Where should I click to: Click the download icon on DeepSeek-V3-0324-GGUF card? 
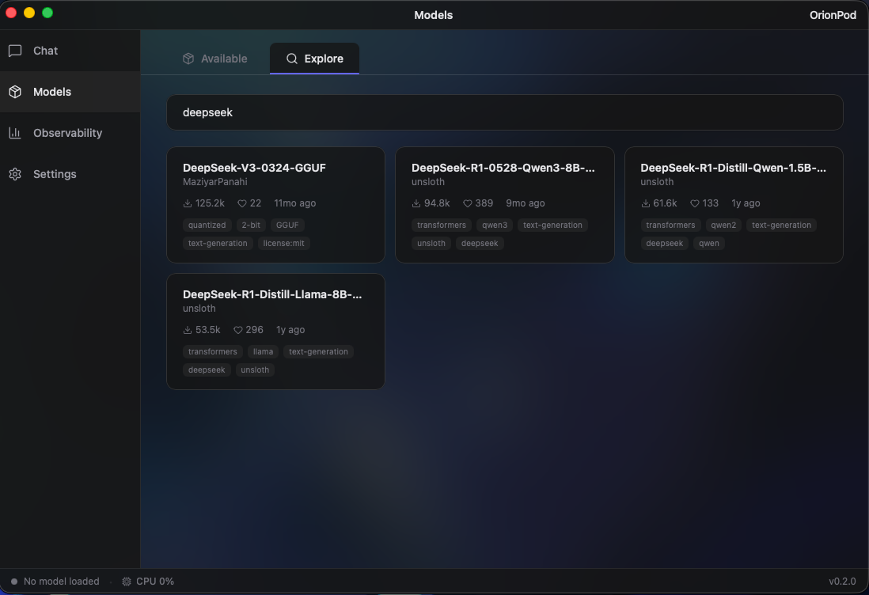click(x=187, y=203)
